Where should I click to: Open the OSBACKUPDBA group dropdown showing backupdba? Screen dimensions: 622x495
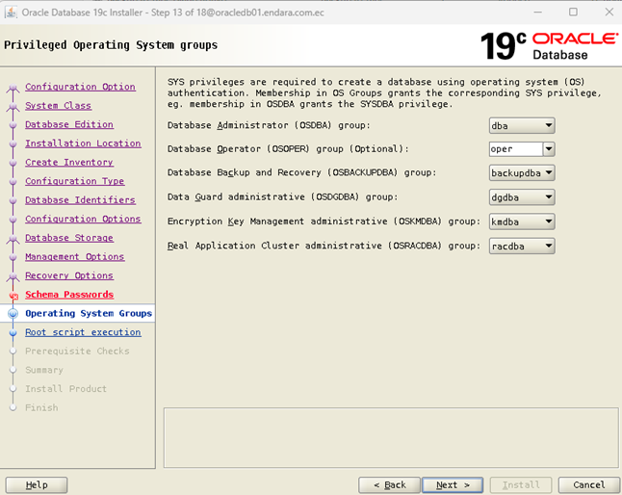click(x=522, y=173)
